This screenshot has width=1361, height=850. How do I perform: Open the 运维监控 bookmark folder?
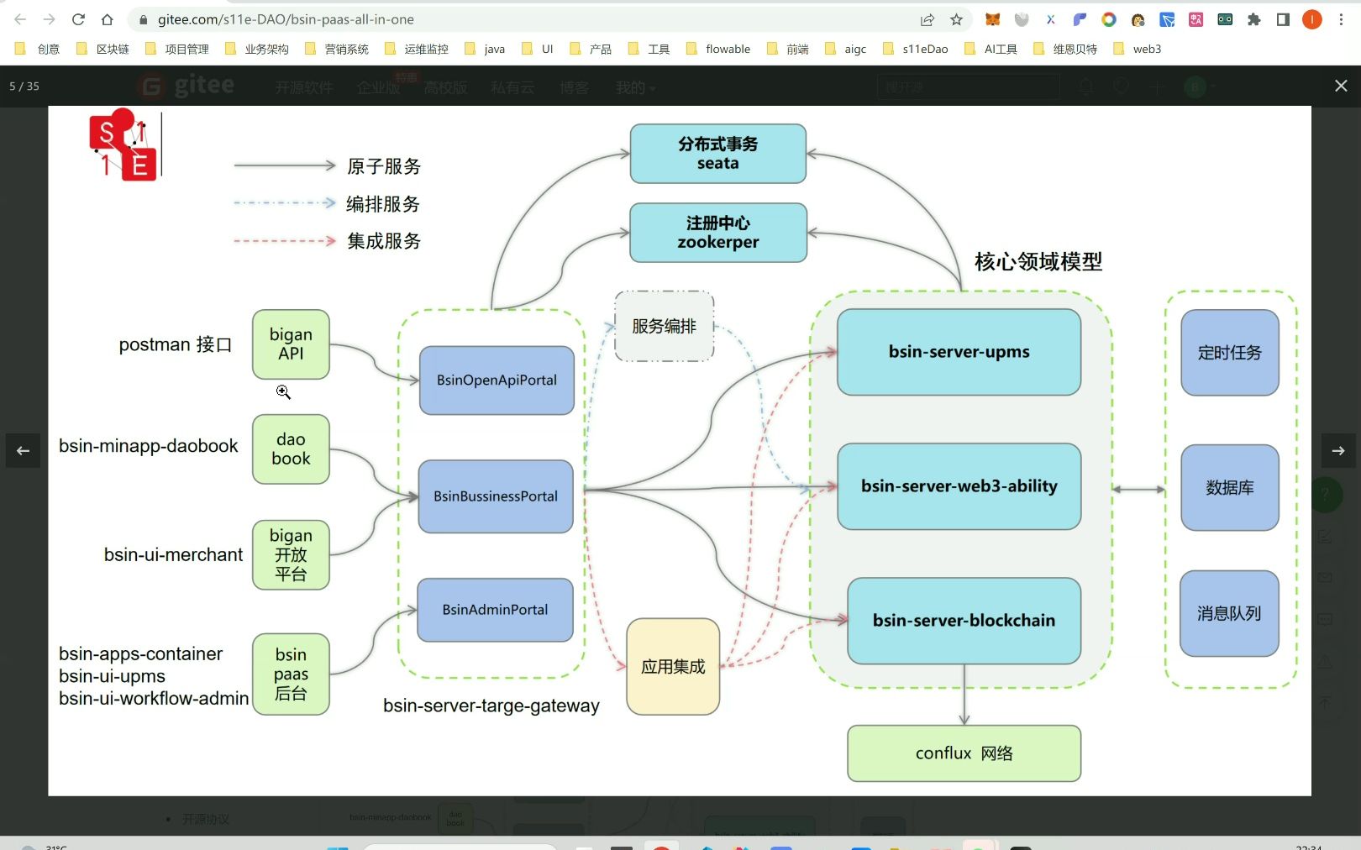pos(417,49)
